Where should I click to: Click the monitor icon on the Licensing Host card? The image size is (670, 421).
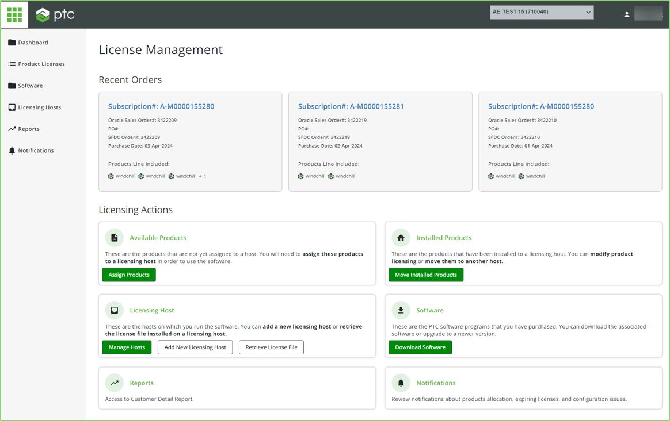click(x=114, y=310)
